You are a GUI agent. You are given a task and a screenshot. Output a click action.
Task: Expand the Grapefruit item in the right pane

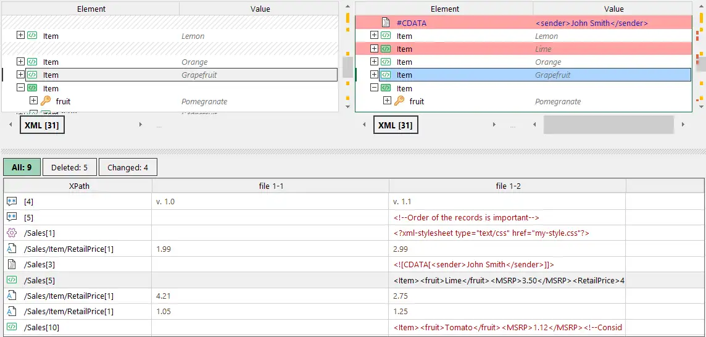point(374,74)
